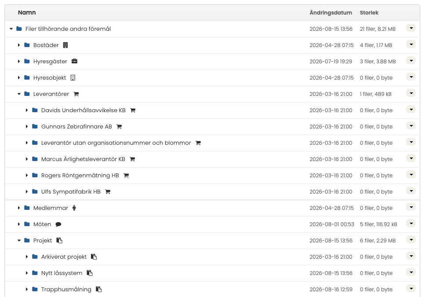This screenshot has width=425, height=297.
Task: Click the folder icon of Trapphusmålning
Action: [x=35, y=289]
